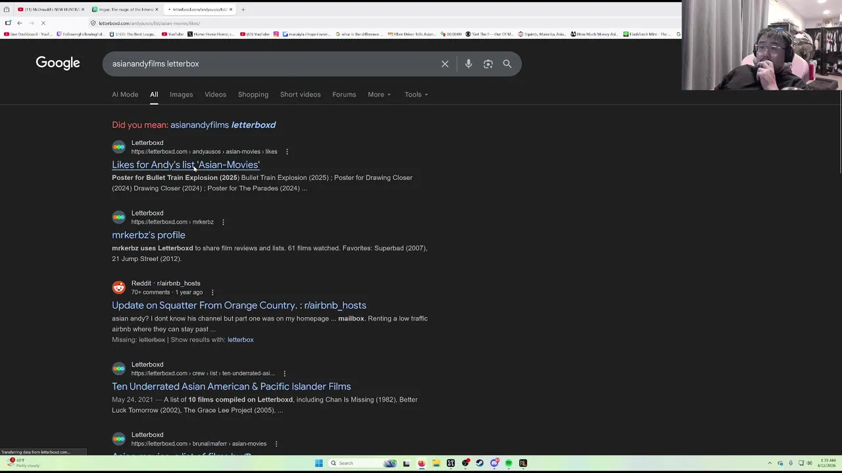Open the Windows Start menu
The width and height of the screenshot is (842, 473).
(x=318, y=463)
